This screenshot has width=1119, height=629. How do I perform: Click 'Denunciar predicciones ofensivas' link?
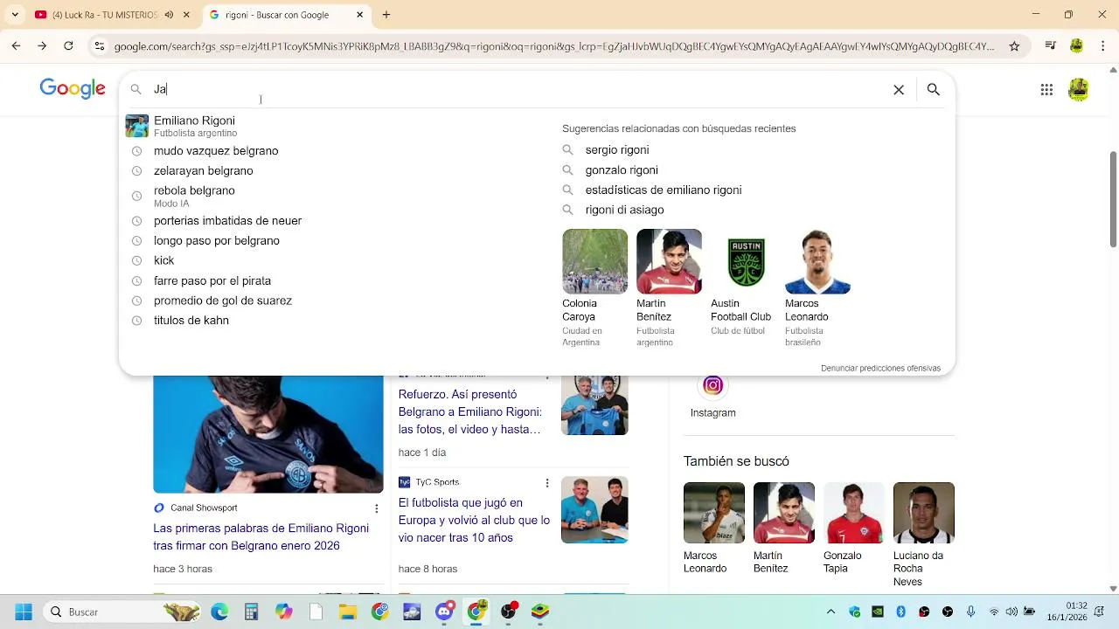880,368
